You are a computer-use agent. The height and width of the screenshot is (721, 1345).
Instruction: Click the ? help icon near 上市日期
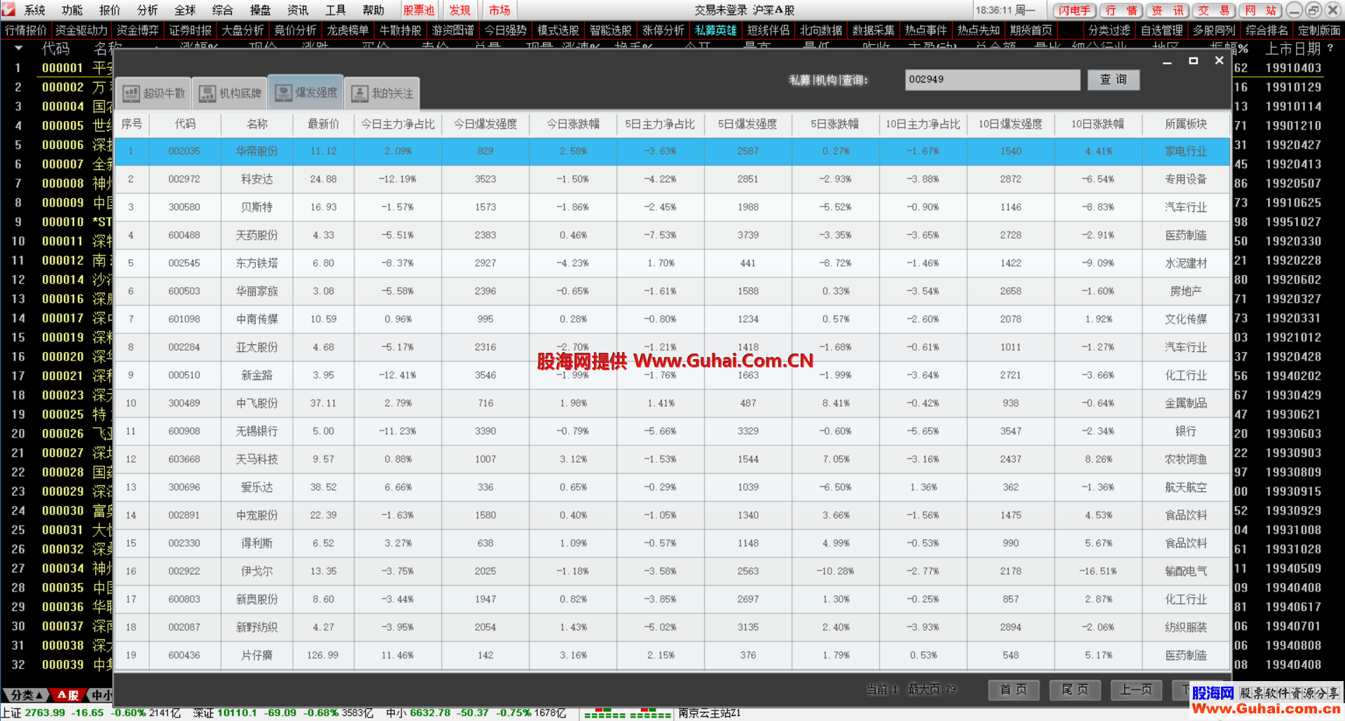click(x=1330, y=48)
